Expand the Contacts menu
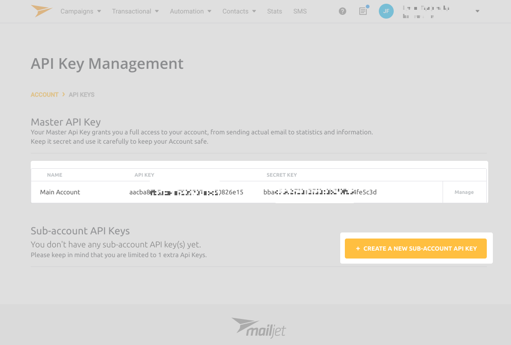 [238, 11]
